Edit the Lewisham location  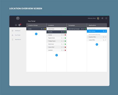tap(63, 50)
